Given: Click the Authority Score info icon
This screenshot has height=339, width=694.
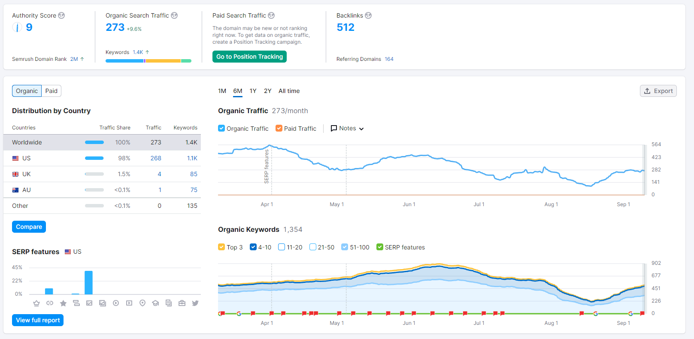Looking at the screenshot, I should coord(61,15).
